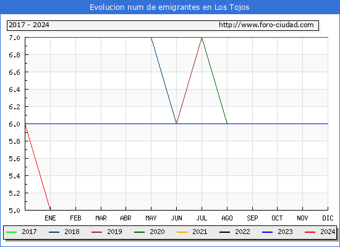Click the 2020 dark green legend swatch
The height and width of the screenshot is (247, 340).
point(140,232)
